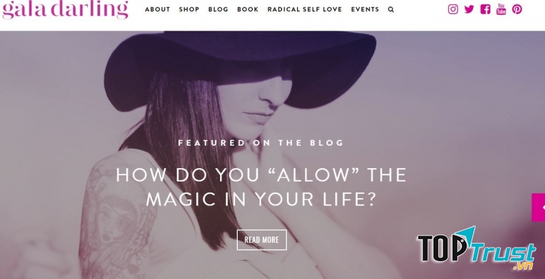Open the About menu item
The image size is (545, 279).
tap(157, 10)
